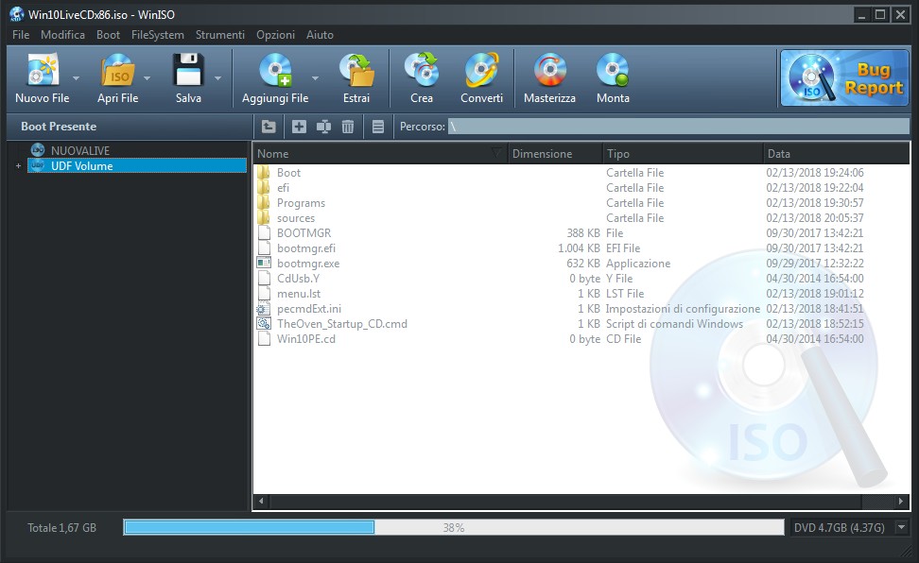Screen dimensions: 919x563
Task: Expand the UDF Volume node
Action: tap(18, 166)
